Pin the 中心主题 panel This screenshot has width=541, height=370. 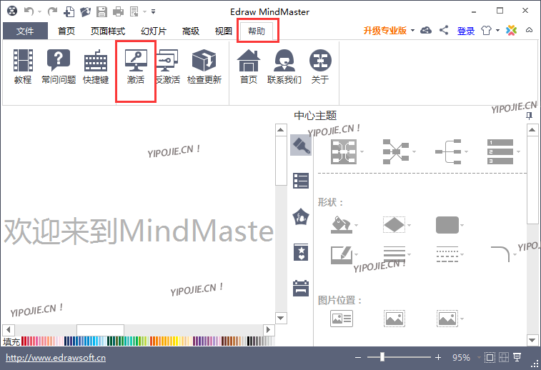(x=530, y=116)
